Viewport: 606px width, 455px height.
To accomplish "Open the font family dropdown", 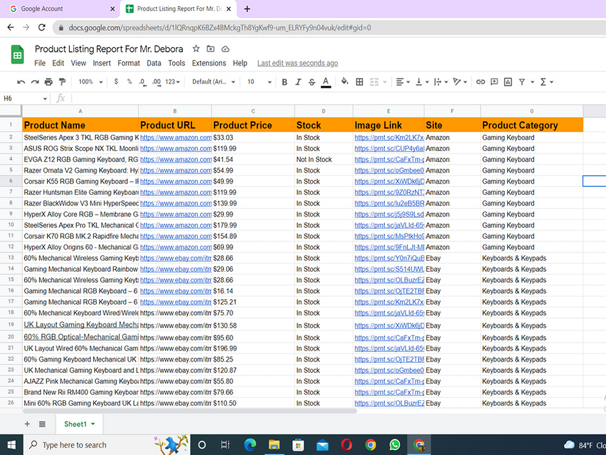I will tap(214, 82).
